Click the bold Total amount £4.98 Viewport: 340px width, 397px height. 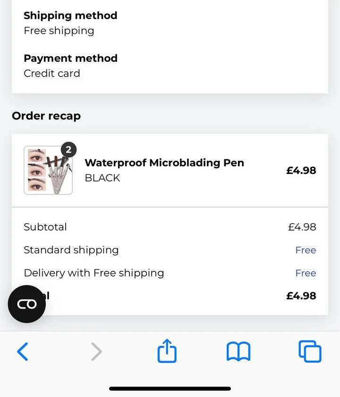point(301,296)
